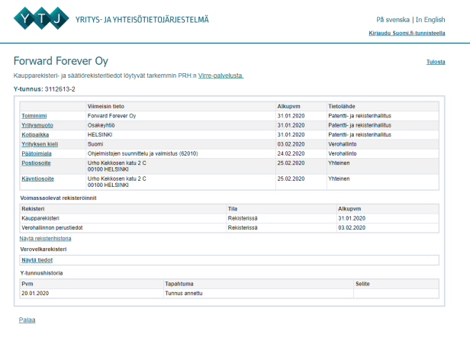Viewport: 470px width, 341px height.
Task: Open Kirjaudu Suomi.fi-tunnisteella login link
Action: 407,33
